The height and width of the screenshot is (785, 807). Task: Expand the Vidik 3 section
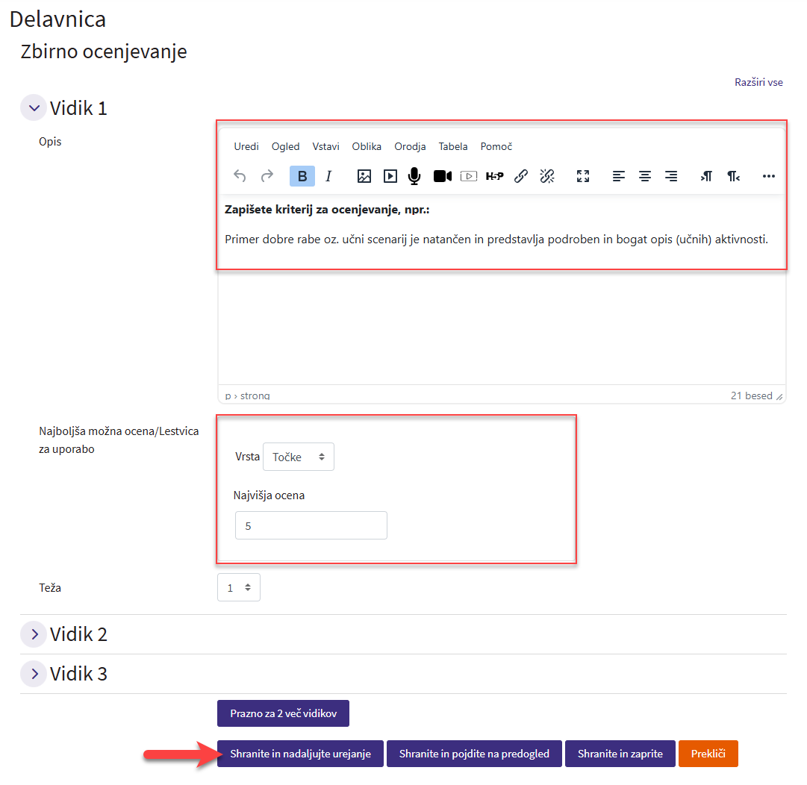coord(34,674)
